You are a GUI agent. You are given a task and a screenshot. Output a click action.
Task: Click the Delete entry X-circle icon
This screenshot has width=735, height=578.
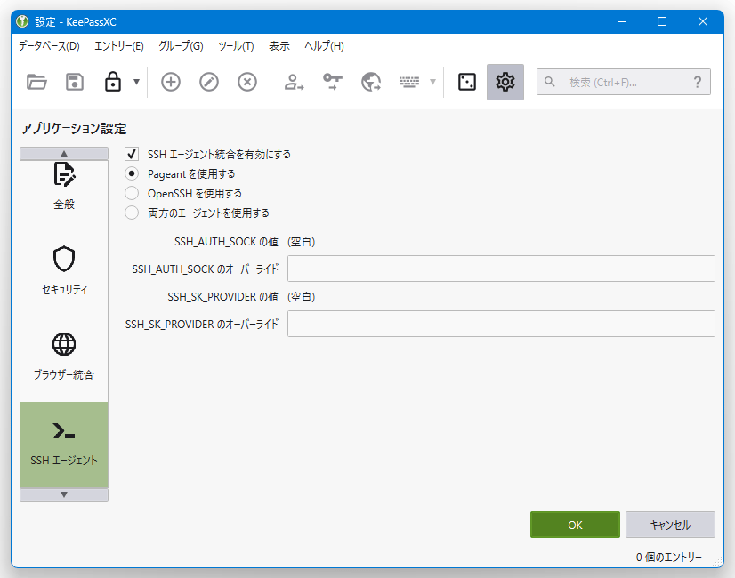click(247, 82)
